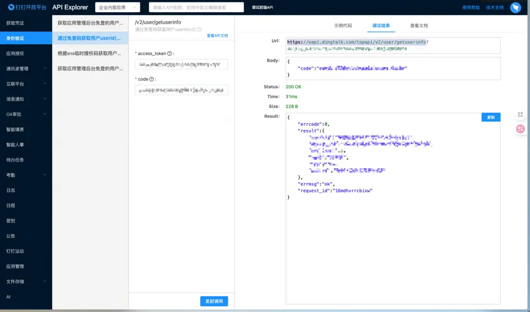Click the request URL text box

[393, 45]
